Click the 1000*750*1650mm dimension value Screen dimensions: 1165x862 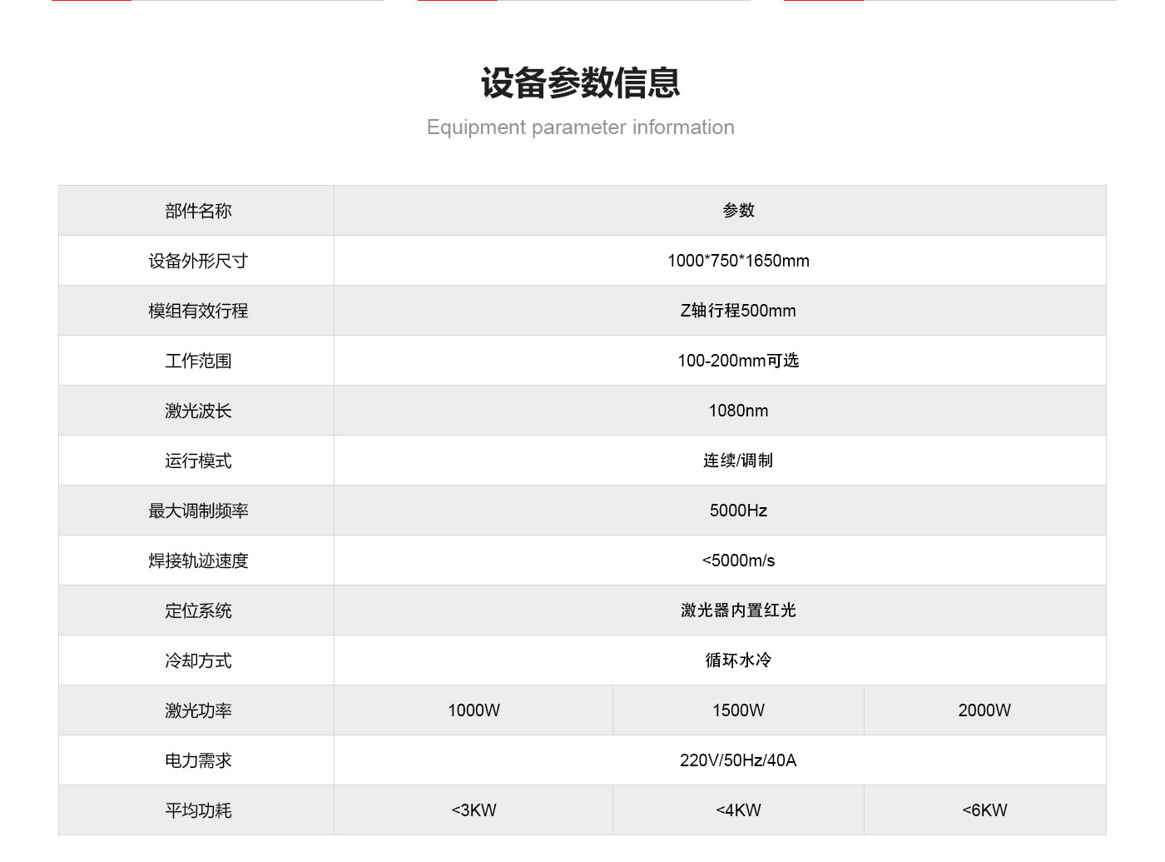pyautogui.click(x=738, y=261)
